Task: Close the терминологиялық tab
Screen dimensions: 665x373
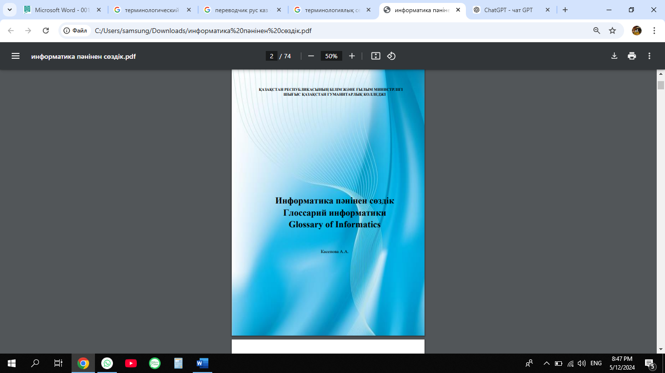Action: 368,10
